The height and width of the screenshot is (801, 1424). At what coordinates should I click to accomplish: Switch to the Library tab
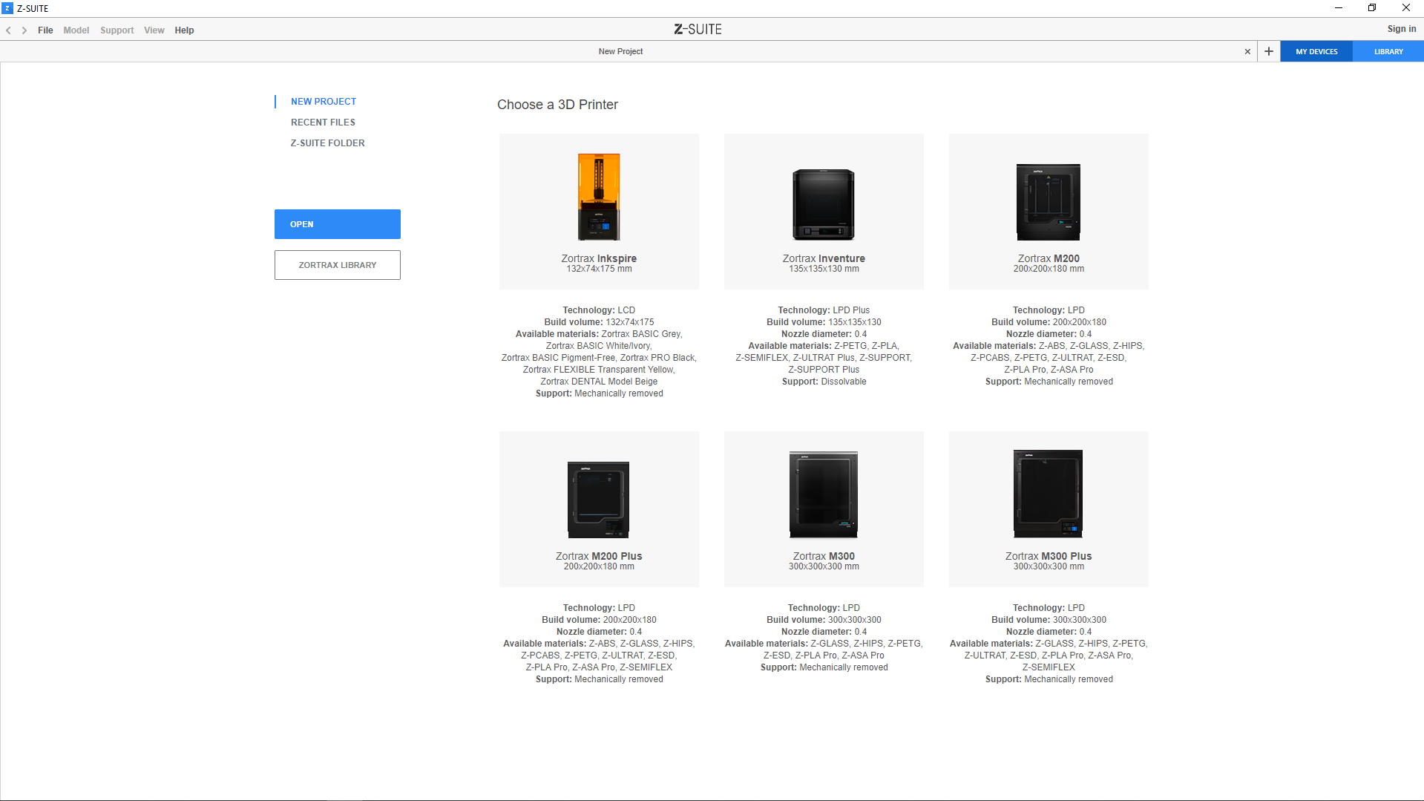click(1388, 51)
